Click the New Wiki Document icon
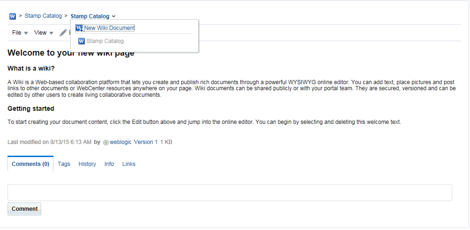This screenshot has height=230, width=470. click(x=79, y=28)
